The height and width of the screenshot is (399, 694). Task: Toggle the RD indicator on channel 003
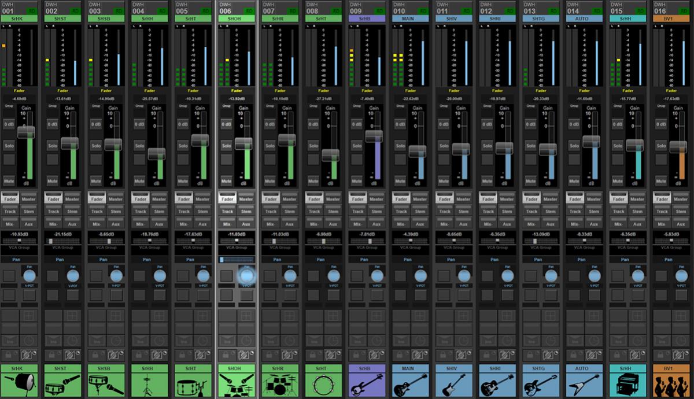120,10
